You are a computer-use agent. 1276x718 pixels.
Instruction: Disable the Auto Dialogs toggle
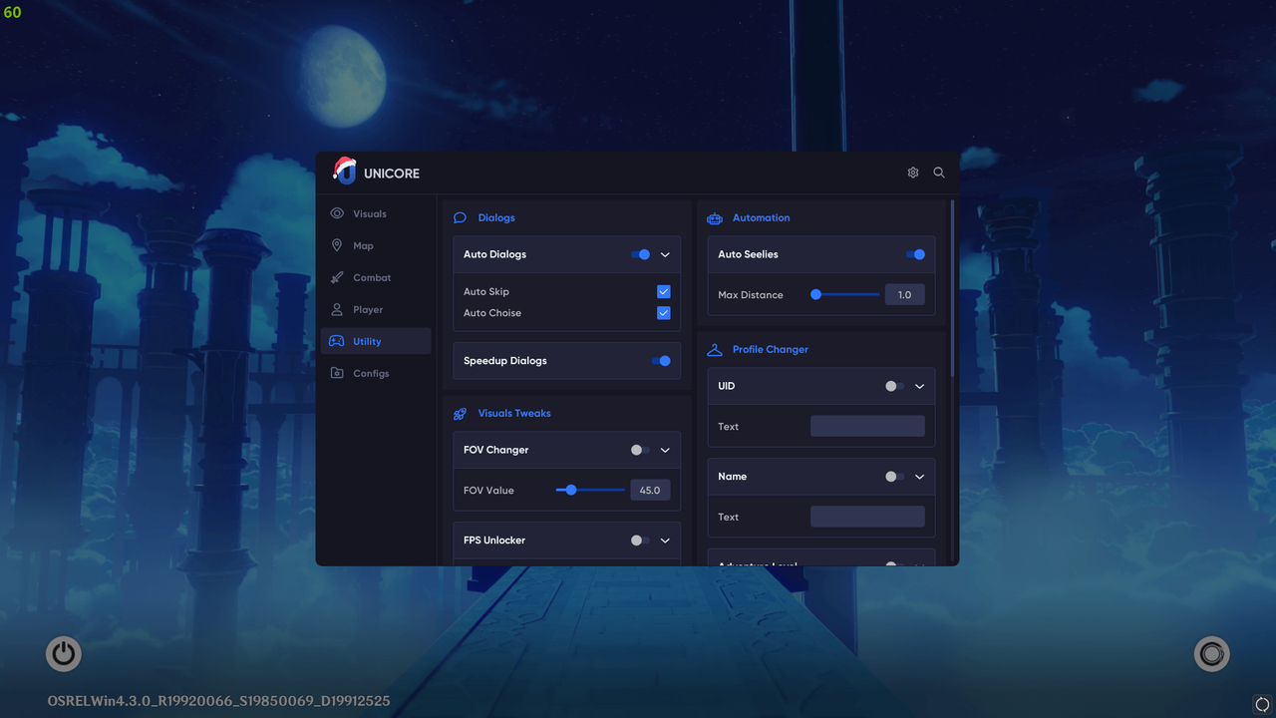(639, 254)
